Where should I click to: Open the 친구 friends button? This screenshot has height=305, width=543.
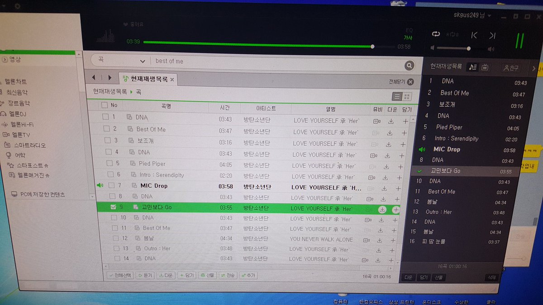(510, 68)
